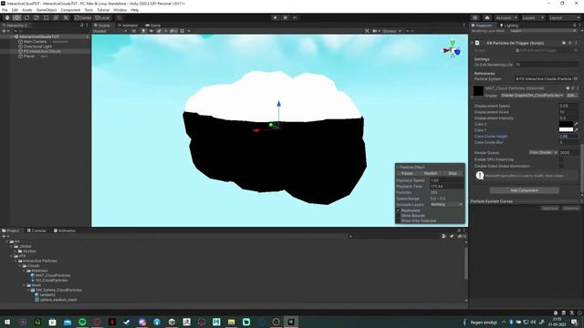Select the Scale tool
The image size is (584, 328).
tap(36, 17)
